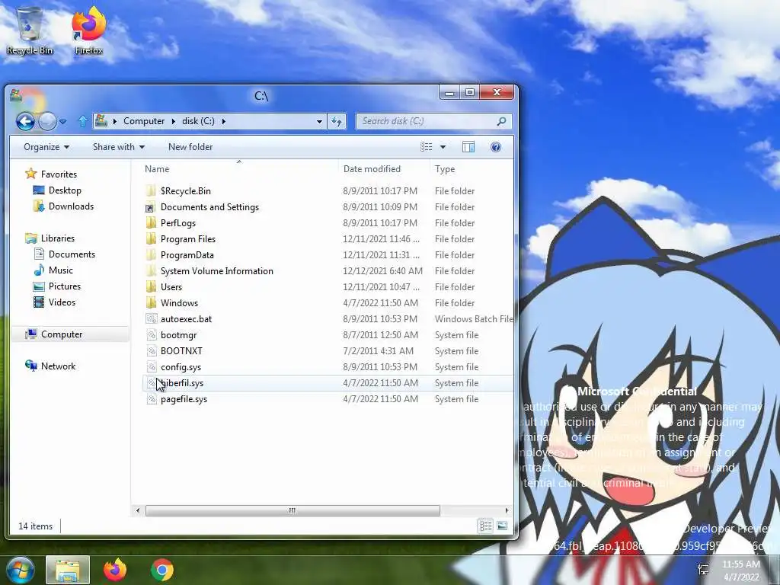Open the Organize menu
The width and height of the screenshot is (780, 585).
point(46,147)
